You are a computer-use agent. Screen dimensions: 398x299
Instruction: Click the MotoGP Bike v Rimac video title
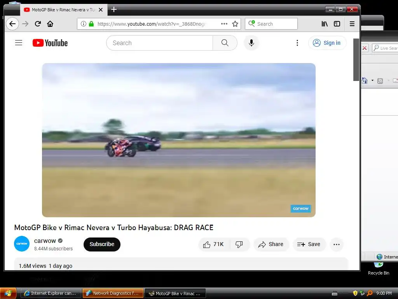click(x=114, y=227)
